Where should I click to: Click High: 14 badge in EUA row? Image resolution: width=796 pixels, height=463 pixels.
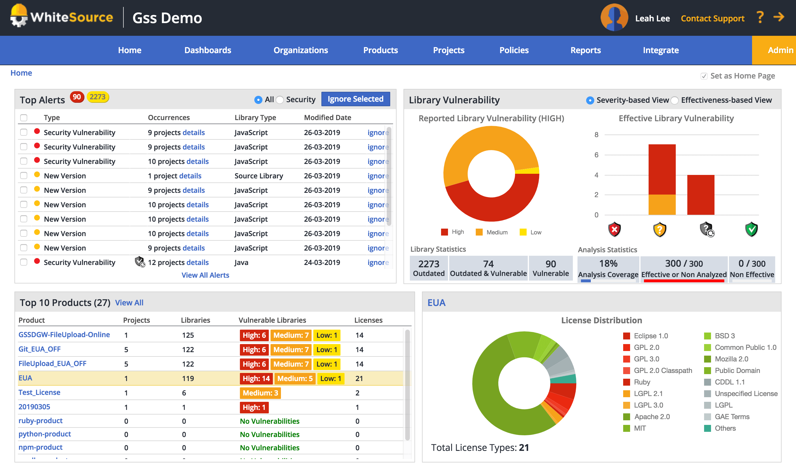pos(256,378)
